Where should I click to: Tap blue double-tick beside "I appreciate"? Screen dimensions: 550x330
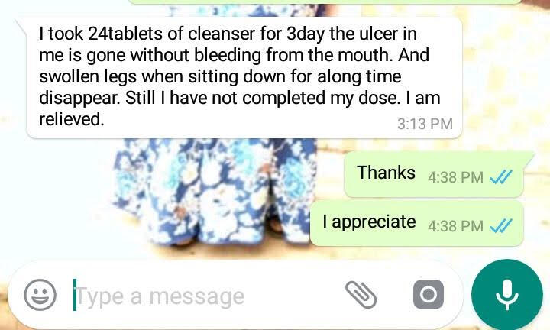[501, 226]
